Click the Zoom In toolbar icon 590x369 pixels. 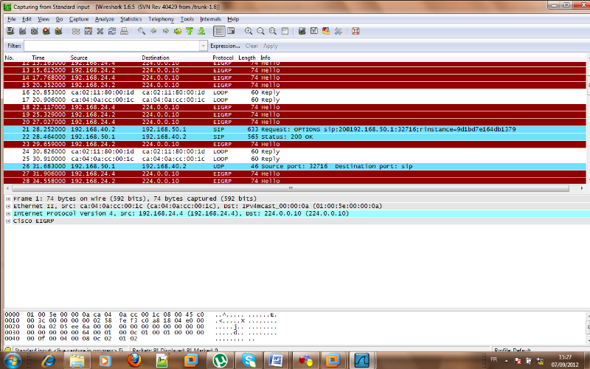point(249,32)
